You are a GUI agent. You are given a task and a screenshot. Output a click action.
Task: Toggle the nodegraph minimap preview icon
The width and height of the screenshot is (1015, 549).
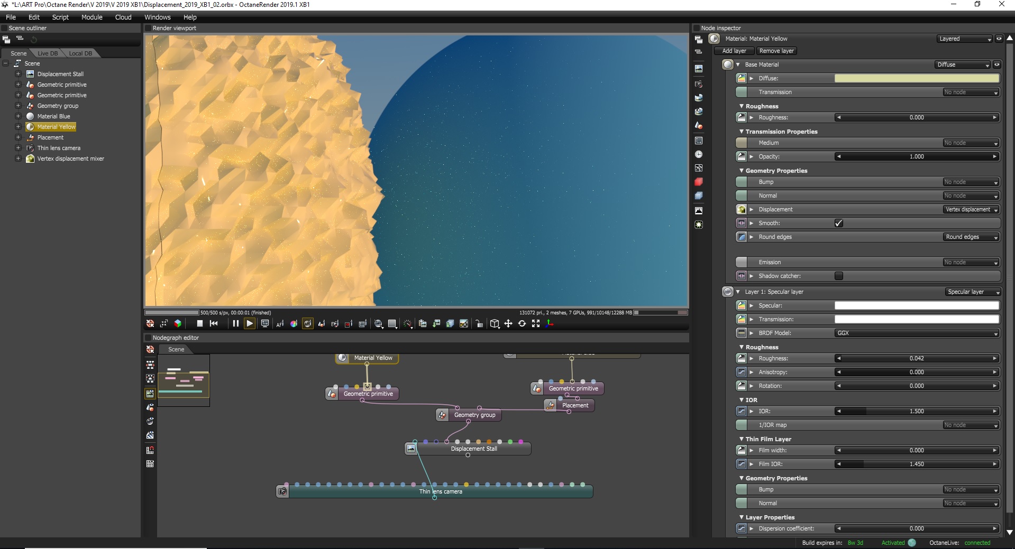(150, 393)
